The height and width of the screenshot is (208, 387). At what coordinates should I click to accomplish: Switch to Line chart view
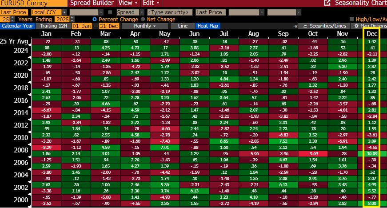click(x=183, y=26)
